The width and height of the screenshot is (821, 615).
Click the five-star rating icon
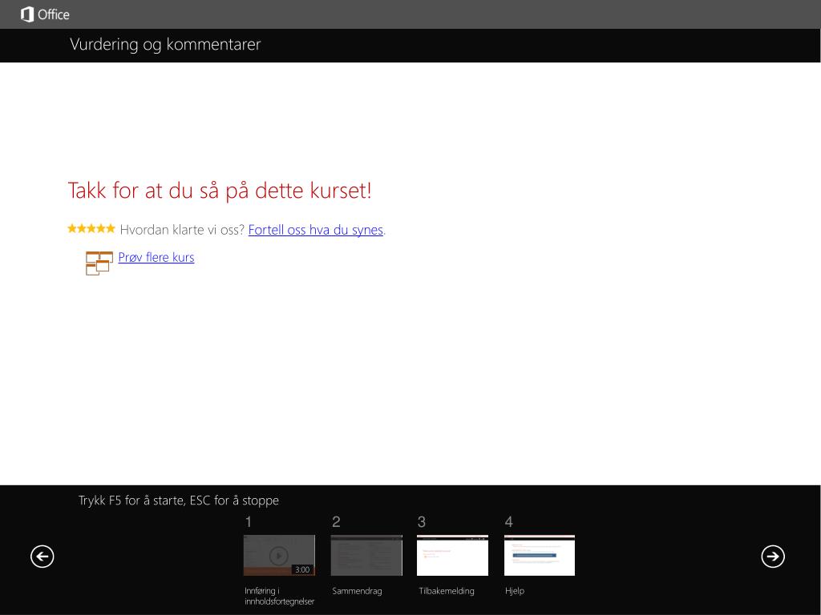[91, 228]
